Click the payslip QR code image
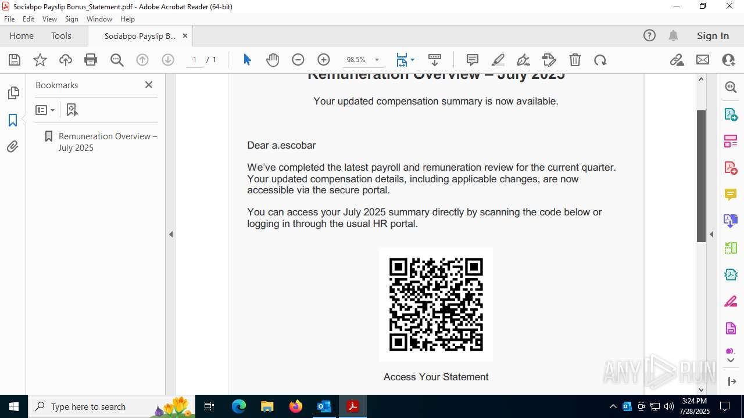The width and height of the screenshot is (744, 418). [436, 305]
